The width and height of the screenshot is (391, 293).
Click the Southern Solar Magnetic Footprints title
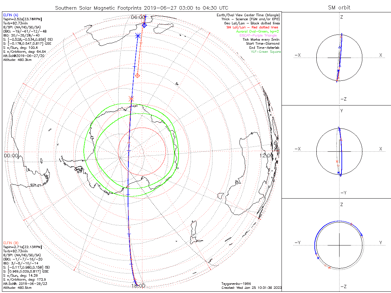141,8
